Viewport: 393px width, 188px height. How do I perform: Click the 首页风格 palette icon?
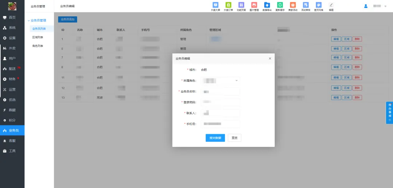318,5
